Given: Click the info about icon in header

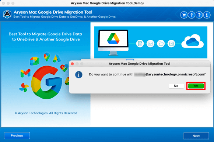Looking at the screenshot, I should [x=207, y=15].
